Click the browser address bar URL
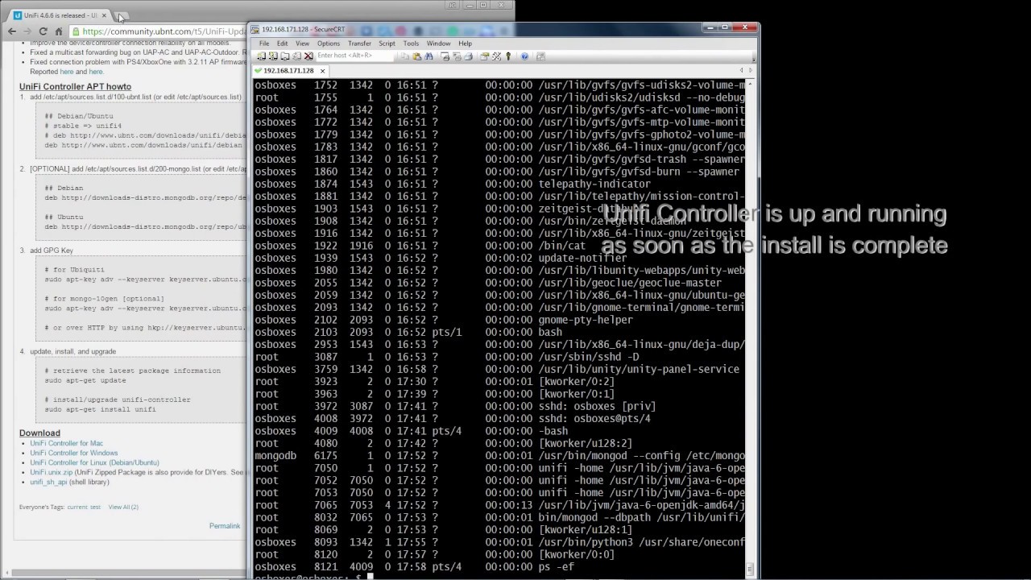The height and width of the screenshot is (580, 1031). 164,31
